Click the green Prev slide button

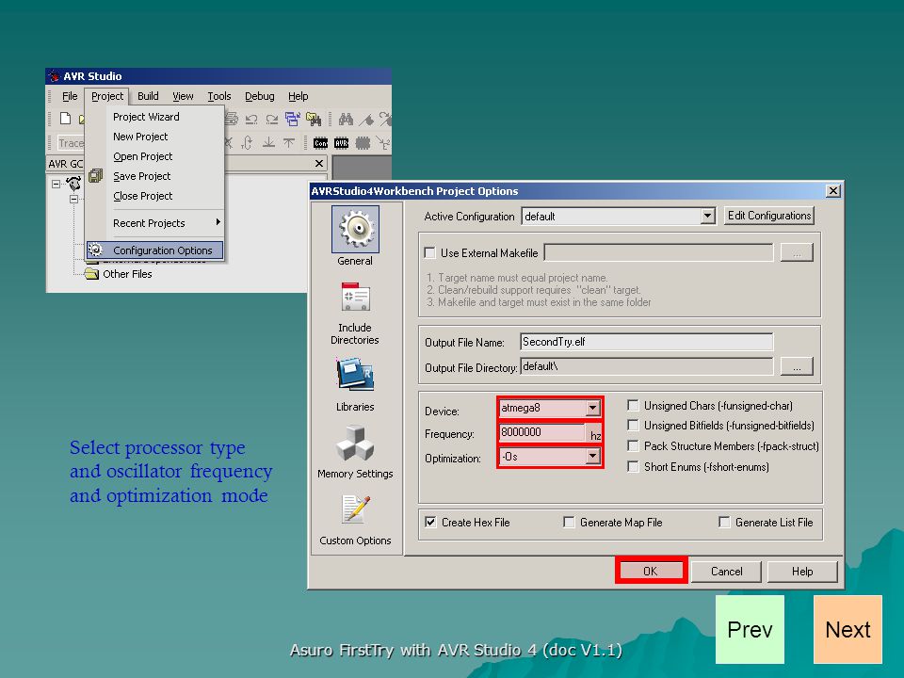pos(750,630)
